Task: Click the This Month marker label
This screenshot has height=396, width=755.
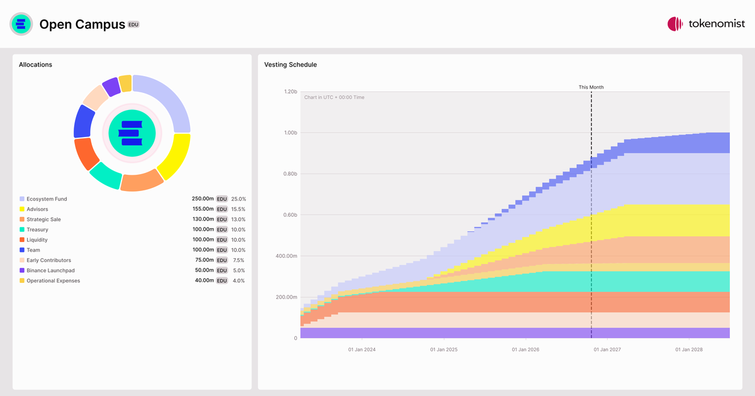Action: (591, 87)
